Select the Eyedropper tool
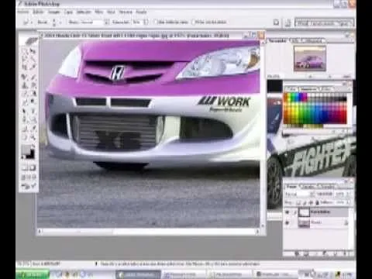 click(x=33, y=128)
